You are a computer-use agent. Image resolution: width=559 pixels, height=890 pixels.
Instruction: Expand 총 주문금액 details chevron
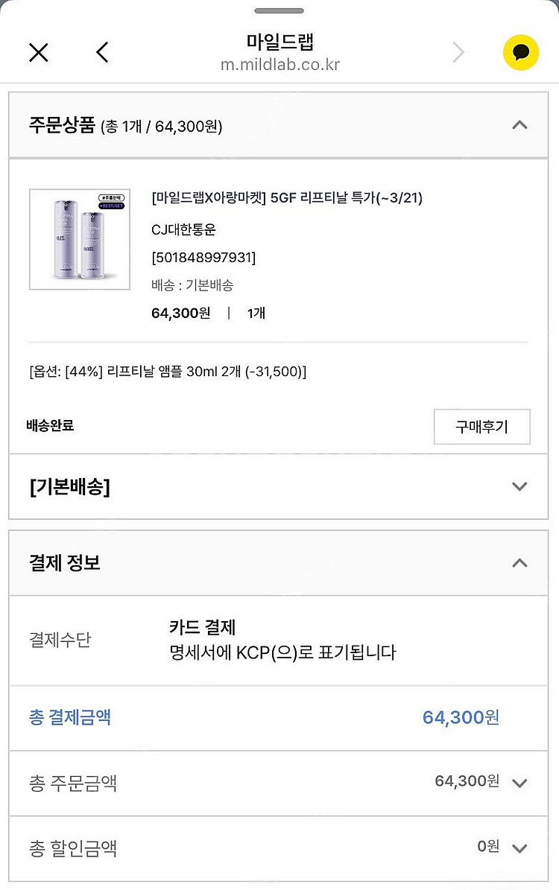point(519,783)
